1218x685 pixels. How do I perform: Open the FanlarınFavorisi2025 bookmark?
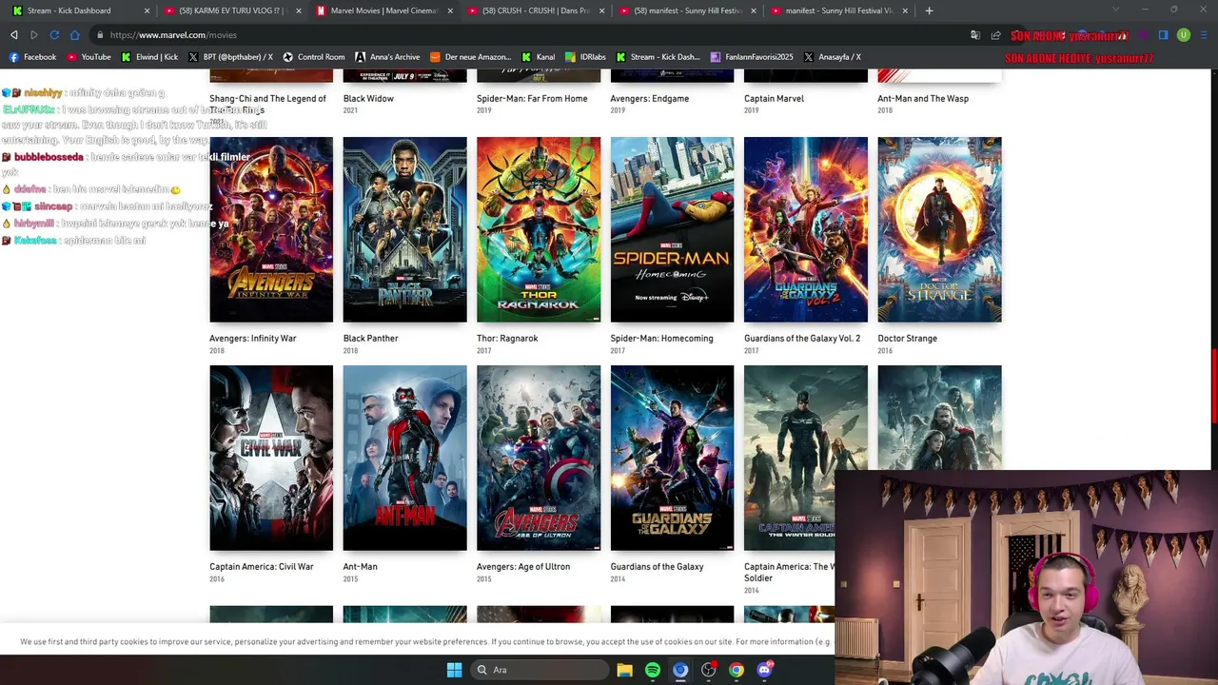pos(752,57)
